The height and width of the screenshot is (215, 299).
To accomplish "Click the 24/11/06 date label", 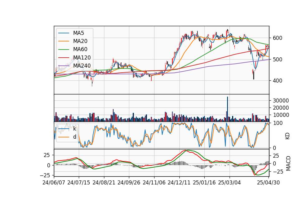I will tap(154, 183).
